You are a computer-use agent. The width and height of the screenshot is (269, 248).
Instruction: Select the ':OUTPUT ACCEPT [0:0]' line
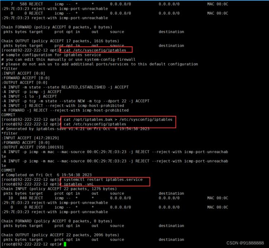[24, 83]
